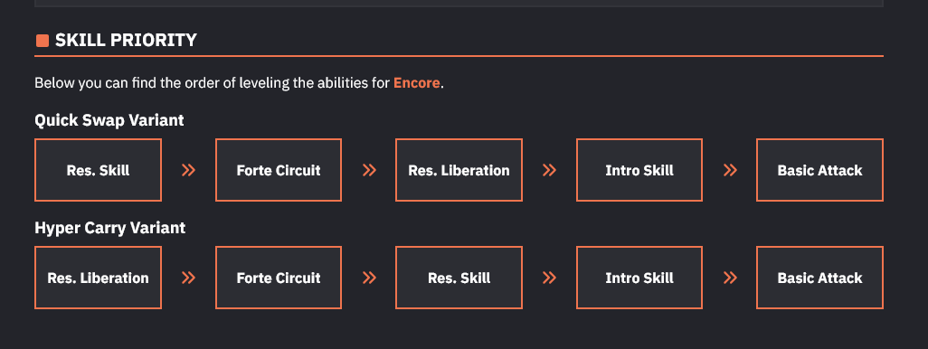Select Basic Attack box in Quick Swap Variant
928x349 pixels.
819,170
